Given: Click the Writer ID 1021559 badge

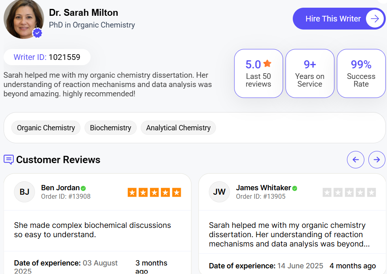Looking at the screenshot, I should tap(47, 57).
